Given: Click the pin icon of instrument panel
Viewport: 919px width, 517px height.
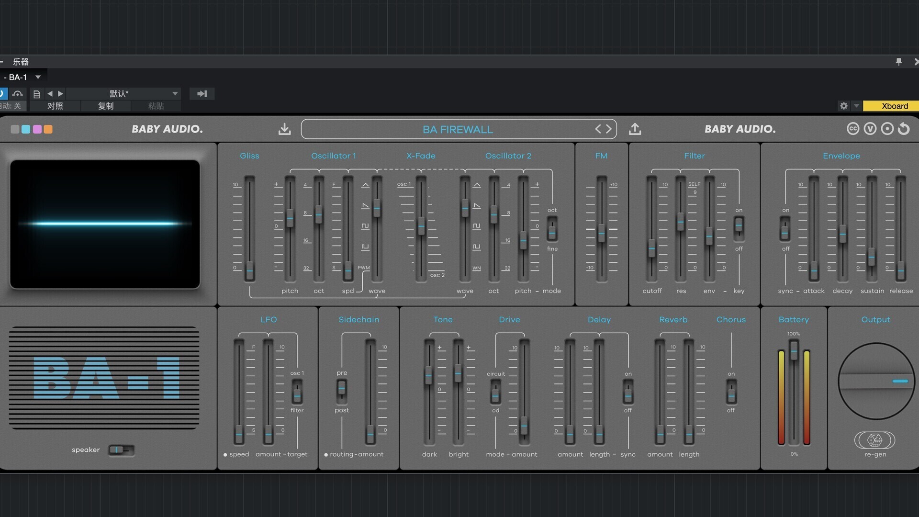Looking at the screenshot, I should [898, 62].
